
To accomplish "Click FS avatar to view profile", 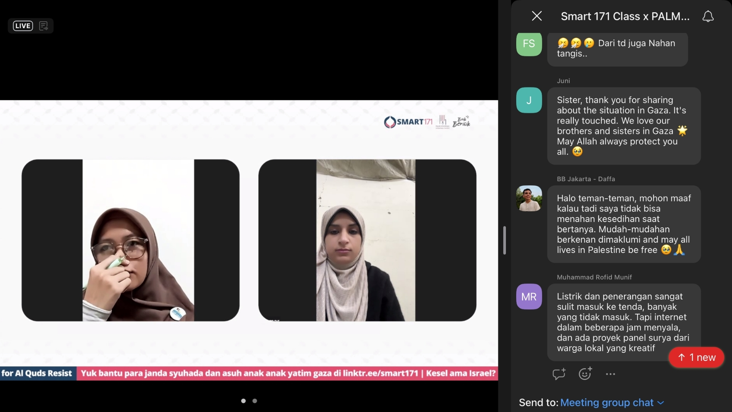I will point(529,44).
